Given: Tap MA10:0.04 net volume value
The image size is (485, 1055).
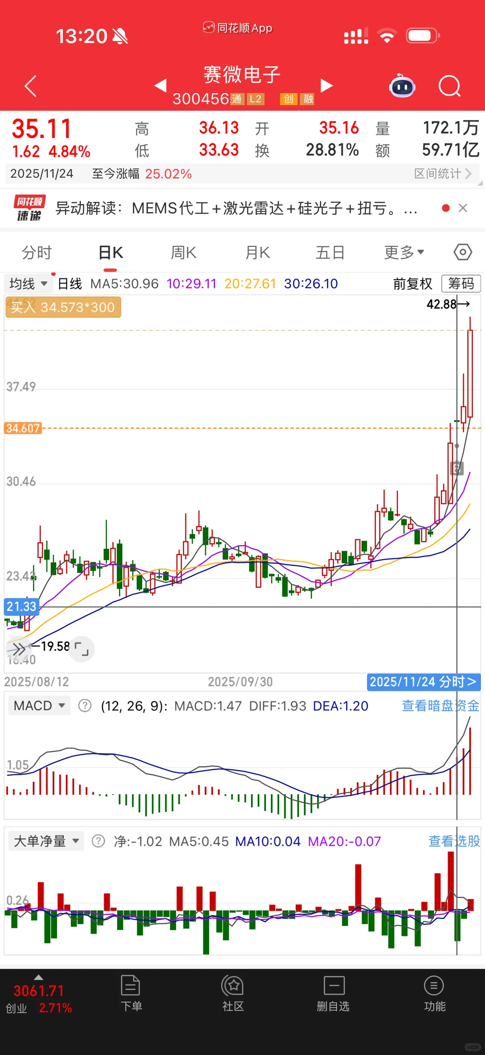Looking at the screenshot, I should click(268, 841).
